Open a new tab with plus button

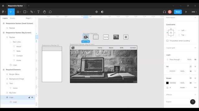29,6
